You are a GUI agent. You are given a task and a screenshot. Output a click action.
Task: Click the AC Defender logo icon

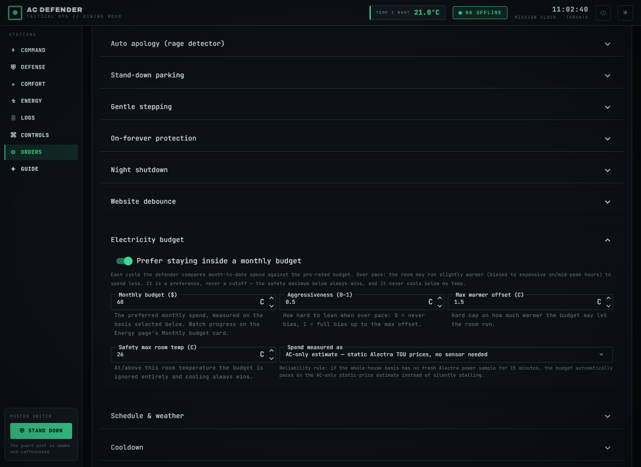pyautogui.click(x=15, y=13)
